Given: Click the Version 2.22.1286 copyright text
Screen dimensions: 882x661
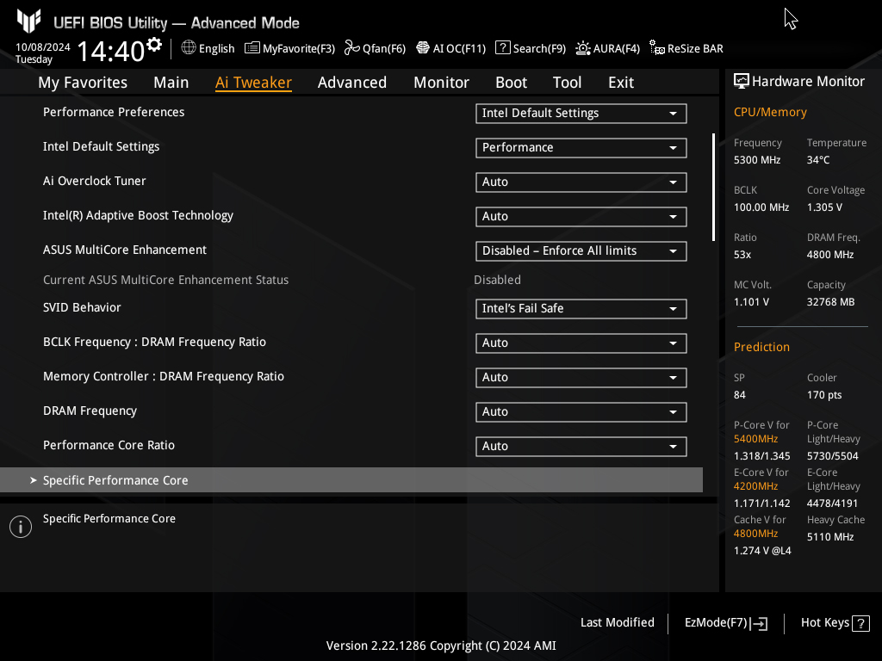Looking at the screenshot, I should 441,646.
